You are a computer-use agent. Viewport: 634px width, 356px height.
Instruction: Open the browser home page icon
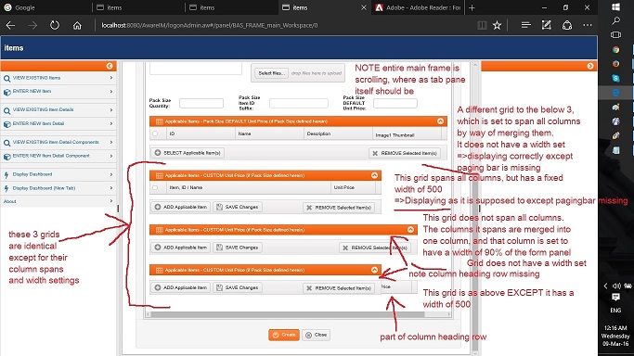click(x=77, y=25)
